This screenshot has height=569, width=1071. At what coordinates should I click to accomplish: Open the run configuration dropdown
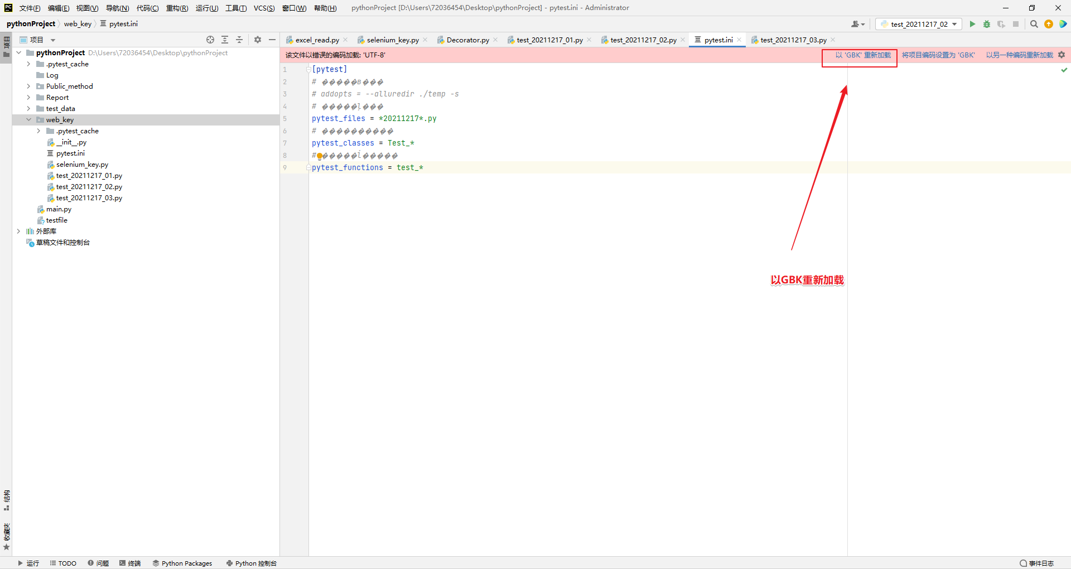tap(919, 24)
